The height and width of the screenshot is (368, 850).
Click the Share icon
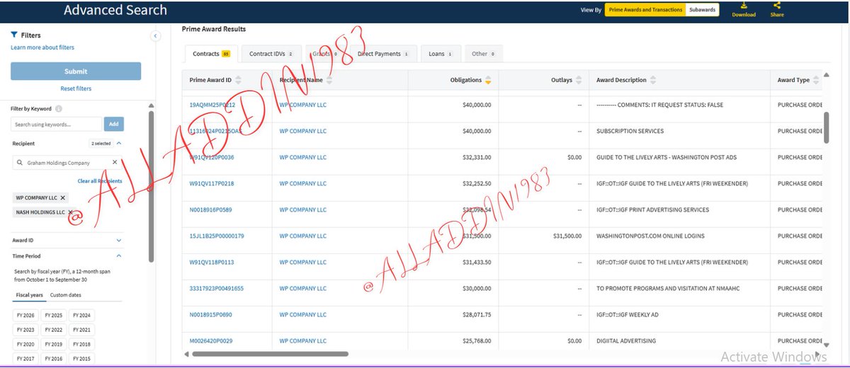pyautogui.click(x=777, y=6)
